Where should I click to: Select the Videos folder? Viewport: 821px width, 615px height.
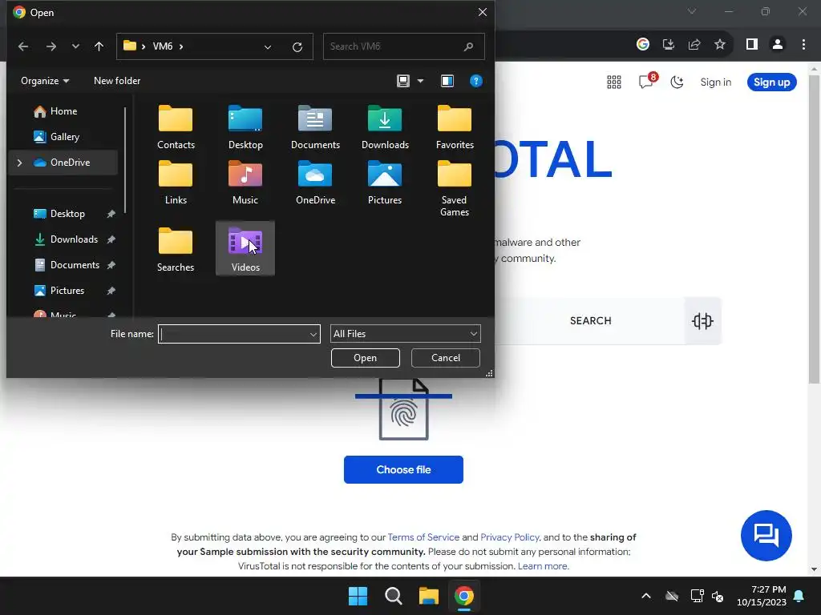(245, 249)
